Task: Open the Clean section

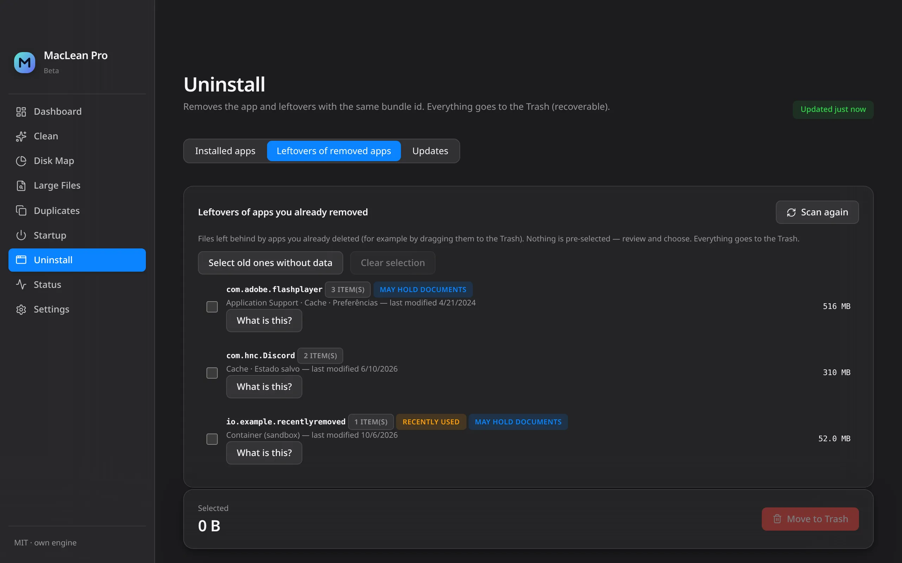Action: (x=77, y=136)
